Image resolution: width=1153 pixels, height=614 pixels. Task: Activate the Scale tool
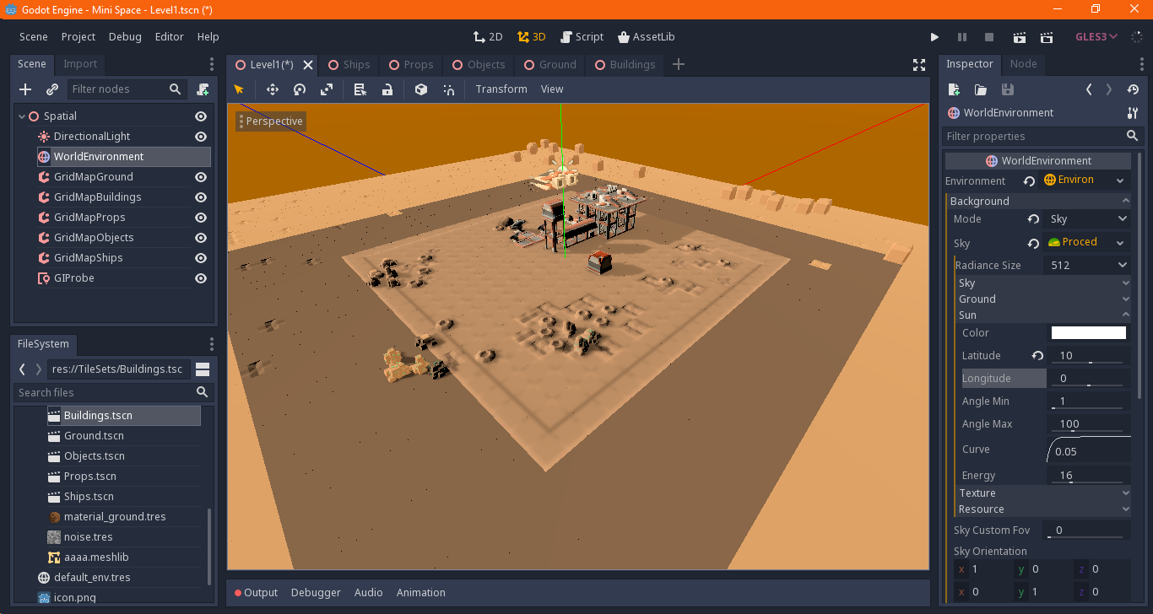[326, 89]
